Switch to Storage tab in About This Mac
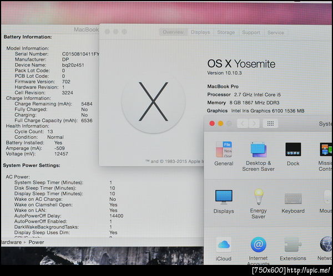This screenshot has width=333, height=276. pos(226,33)
